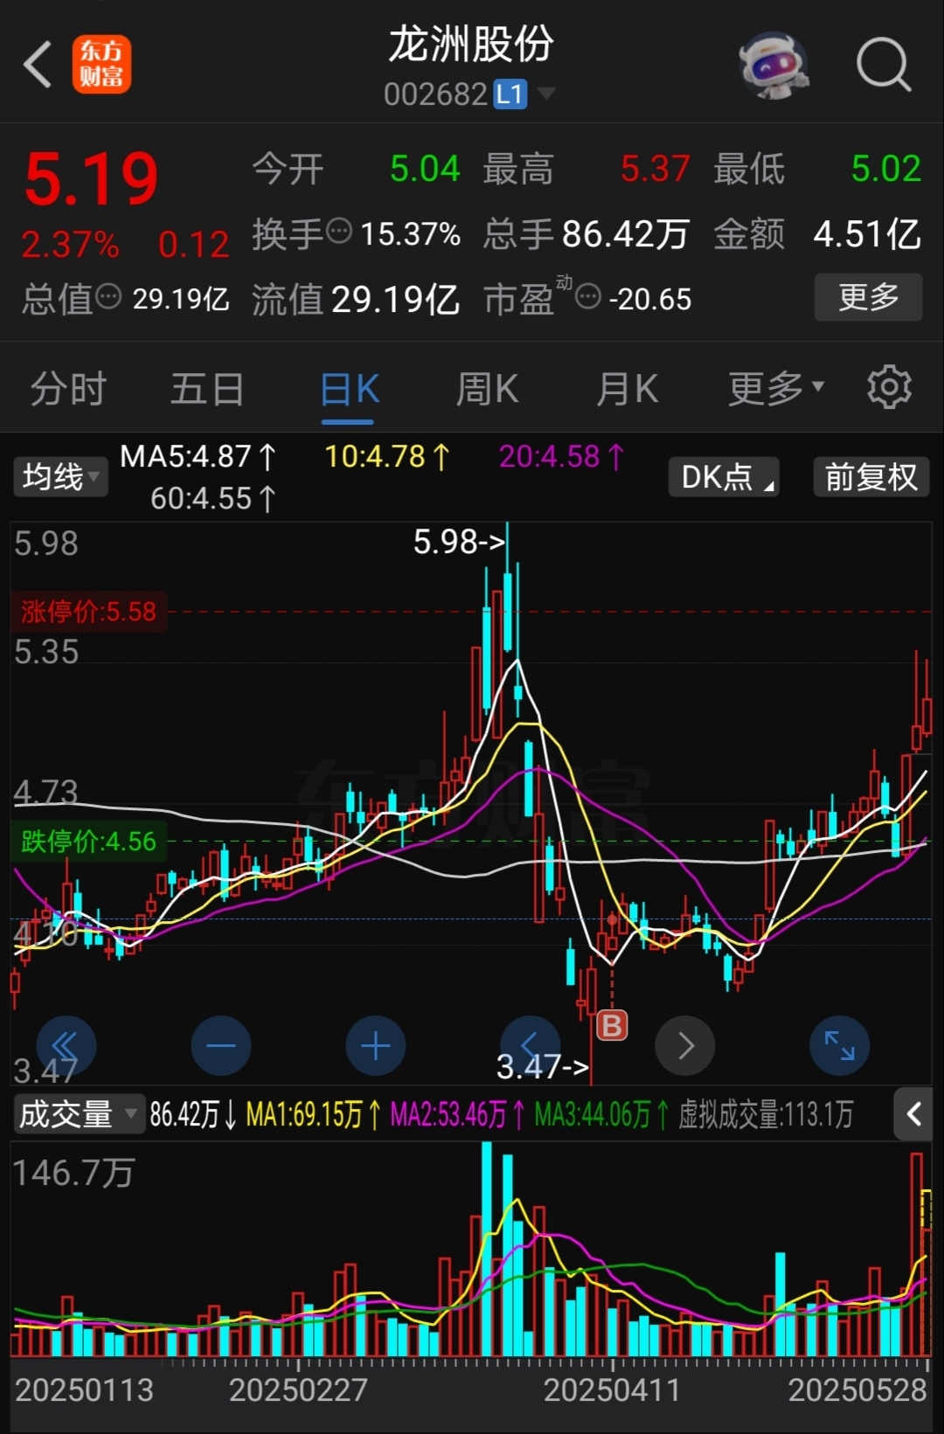The width and height of the screenshot is (944, 1434).
Task: Tap the 总值 info icon
Action: pyautogui.click(x=108, y=297)
